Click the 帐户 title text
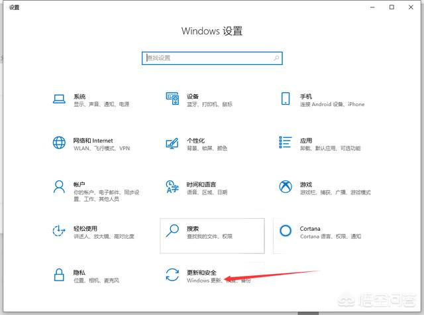Viewport: 424px width, 315px height. pos(79,184)
